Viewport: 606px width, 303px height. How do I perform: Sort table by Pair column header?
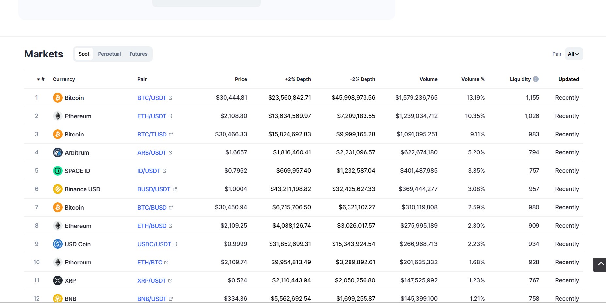(142, 79)
